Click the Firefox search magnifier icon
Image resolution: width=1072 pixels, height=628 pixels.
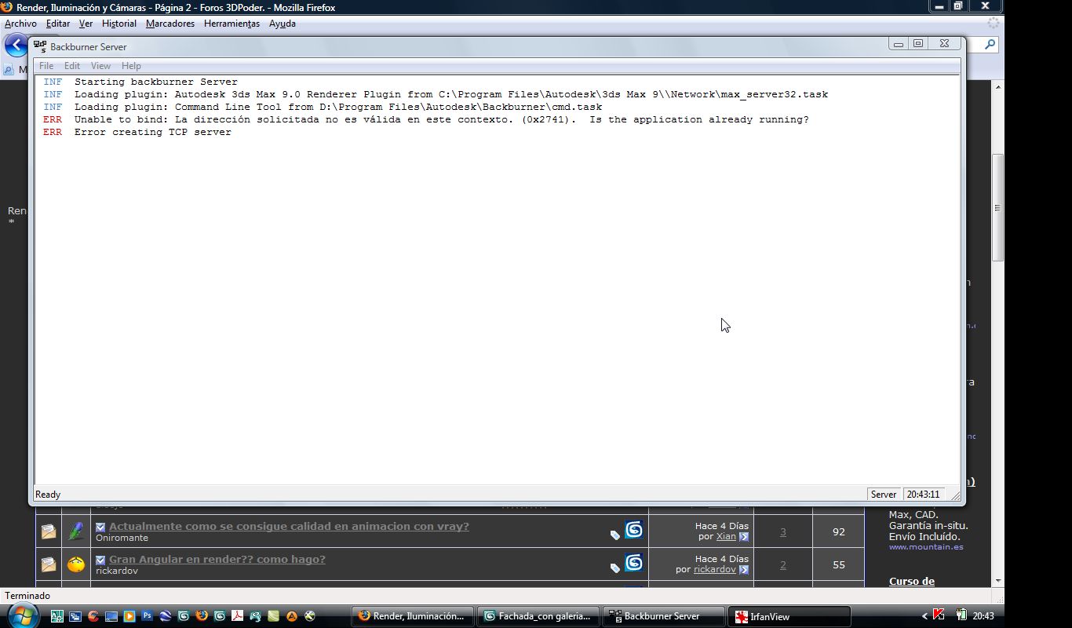990,45
